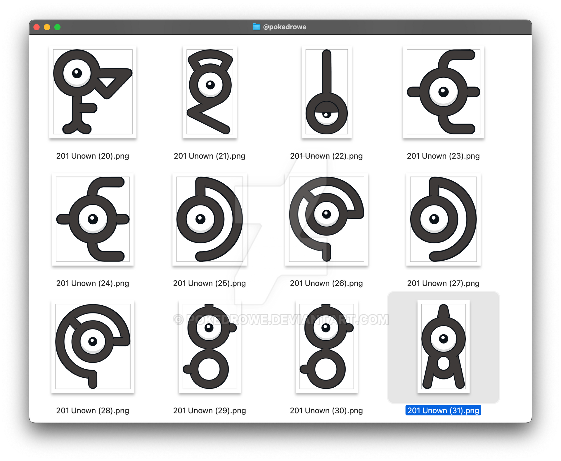Click the file name 201 Unown (24).png
Image resolution: width=561 pixels, height=461 pixels.
point(93,283)
